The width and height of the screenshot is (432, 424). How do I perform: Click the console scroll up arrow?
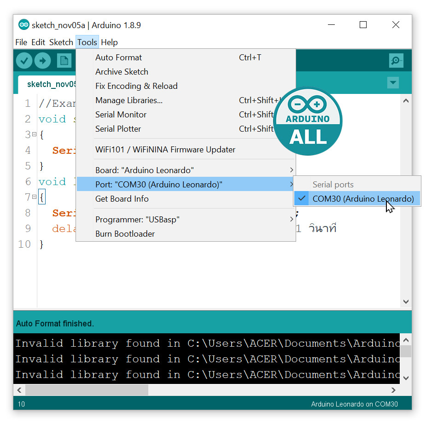[406, 340]
